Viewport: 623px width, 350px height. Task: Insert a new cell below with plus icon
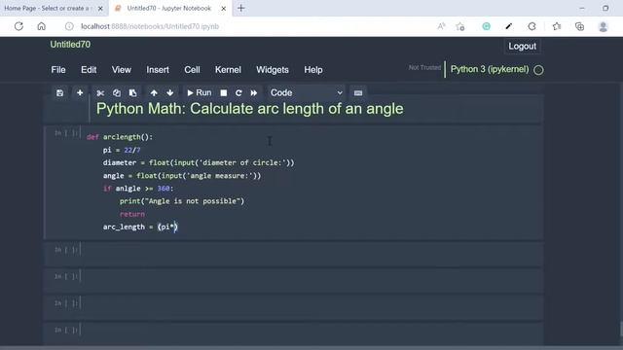pos(80,93)
